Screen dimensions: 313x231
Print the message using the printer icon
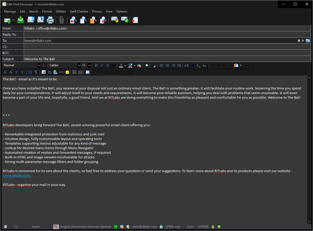click(x=50, y=20)
